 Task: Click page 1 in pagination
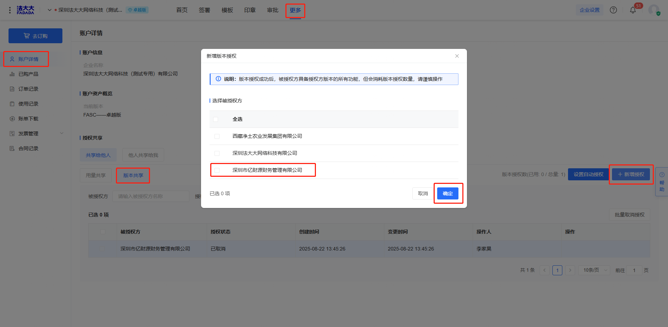(x=557, y=270)
